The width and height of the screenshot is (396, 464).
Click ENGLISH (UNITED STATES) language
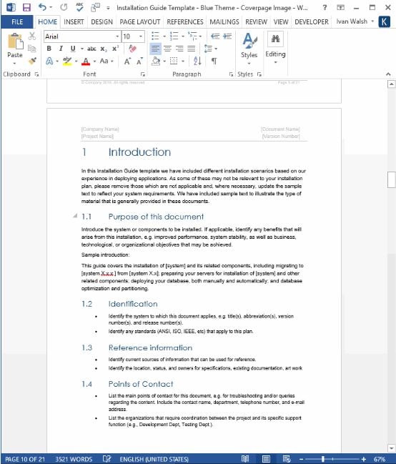154,459
